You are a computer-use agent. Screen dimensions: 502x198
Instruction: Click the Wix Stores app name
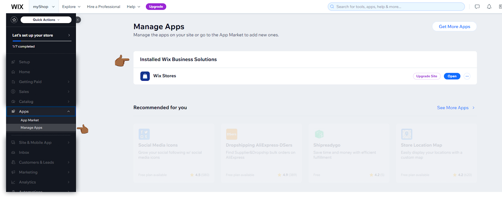tap(165, 76)
